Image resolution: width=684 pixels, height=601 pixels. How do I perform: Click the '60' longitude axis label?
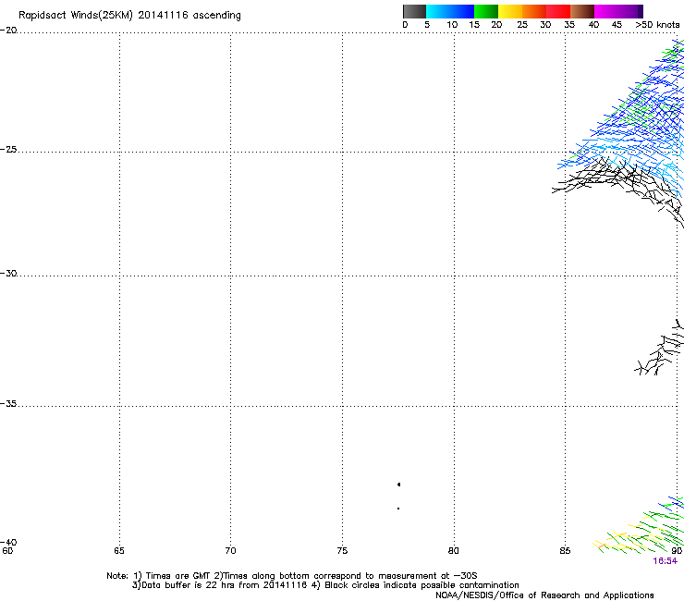(x=7, y=551)
